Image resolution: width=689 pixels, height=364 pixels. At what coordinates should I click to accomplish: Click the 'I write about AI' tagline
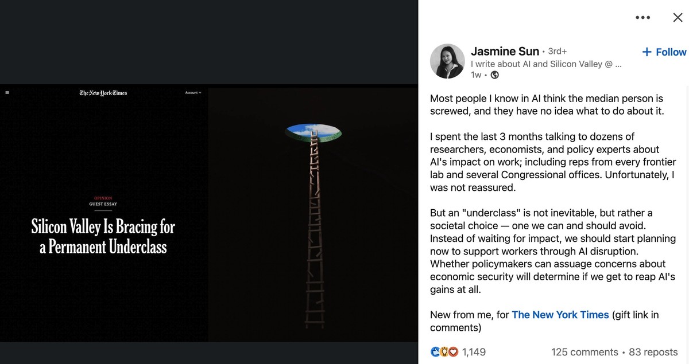point(546,64)
